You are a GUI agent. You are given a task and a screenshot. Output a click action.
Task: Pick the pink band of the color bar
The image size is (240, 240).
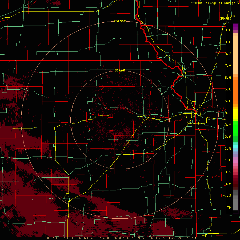(235, 162)
